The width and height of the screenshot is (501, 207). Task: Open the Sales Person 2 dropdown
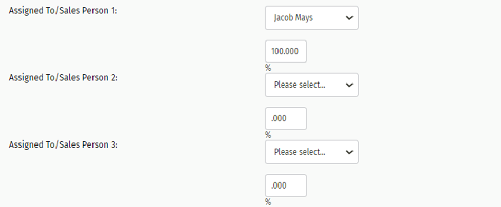coord(311,85)
